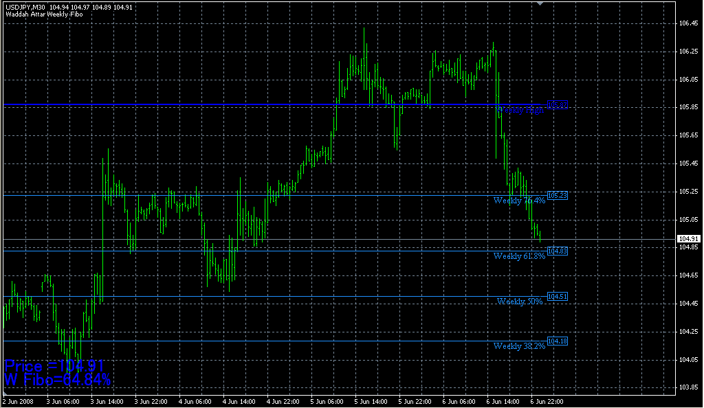Click the '3 Jun 14:00' time axis label
The height and width of the screenshot is (408, 704).
[107, 401]
